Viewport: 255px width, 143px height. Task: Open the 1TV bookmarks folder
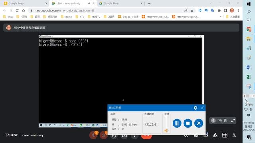coord(80,17)
